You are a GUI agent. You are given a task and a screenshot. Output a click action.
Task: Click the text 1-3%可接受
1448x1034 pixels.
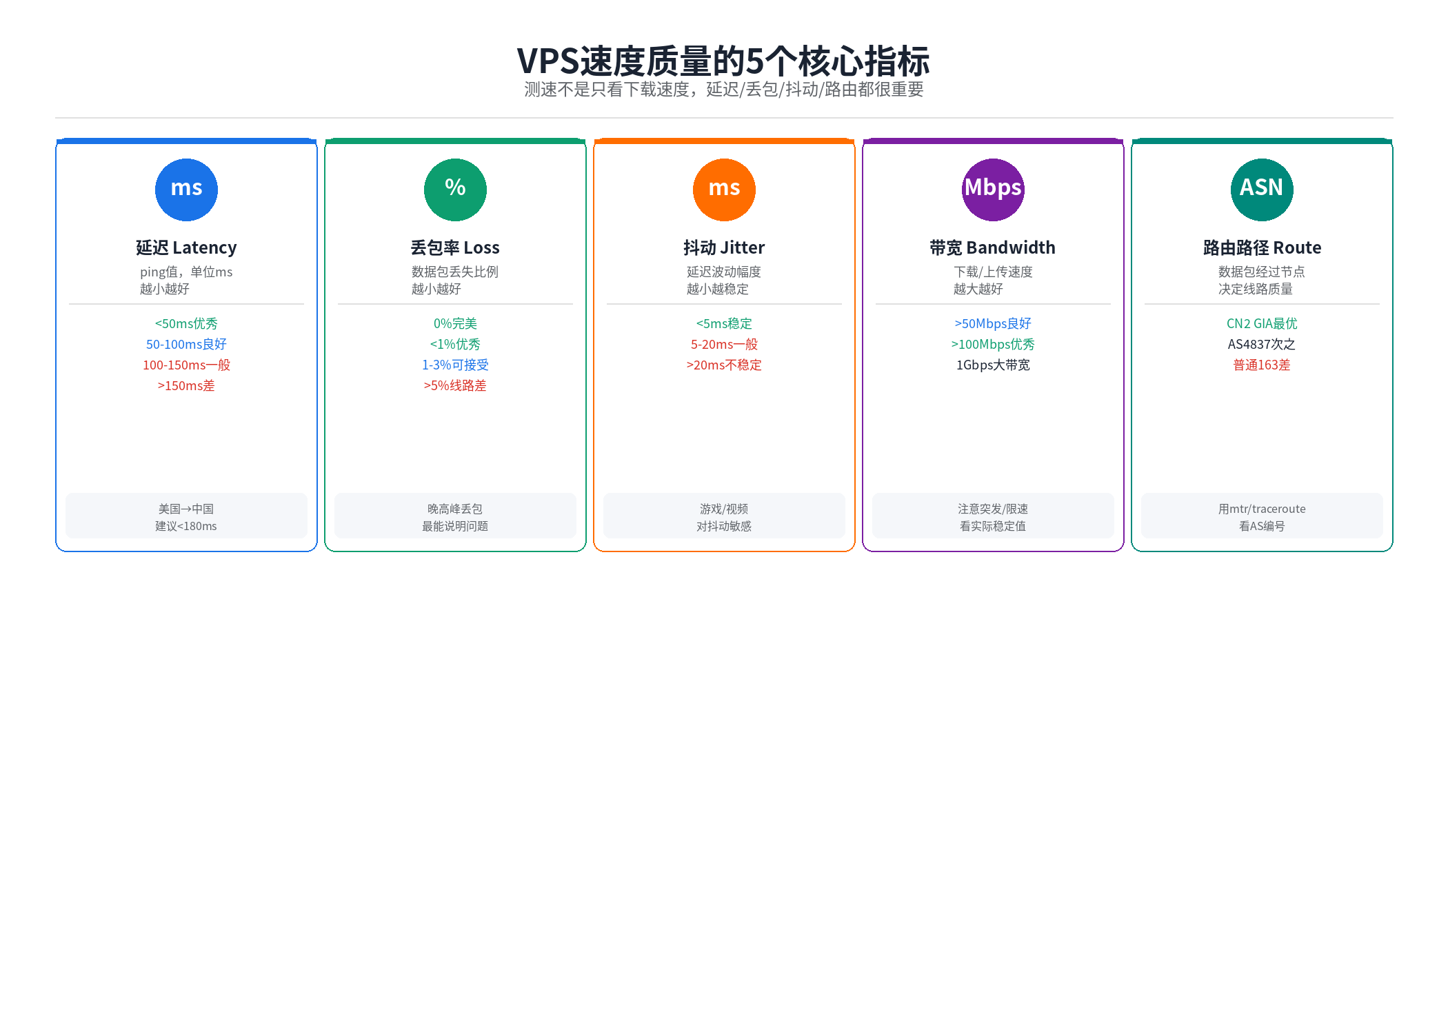pos(455,365)
